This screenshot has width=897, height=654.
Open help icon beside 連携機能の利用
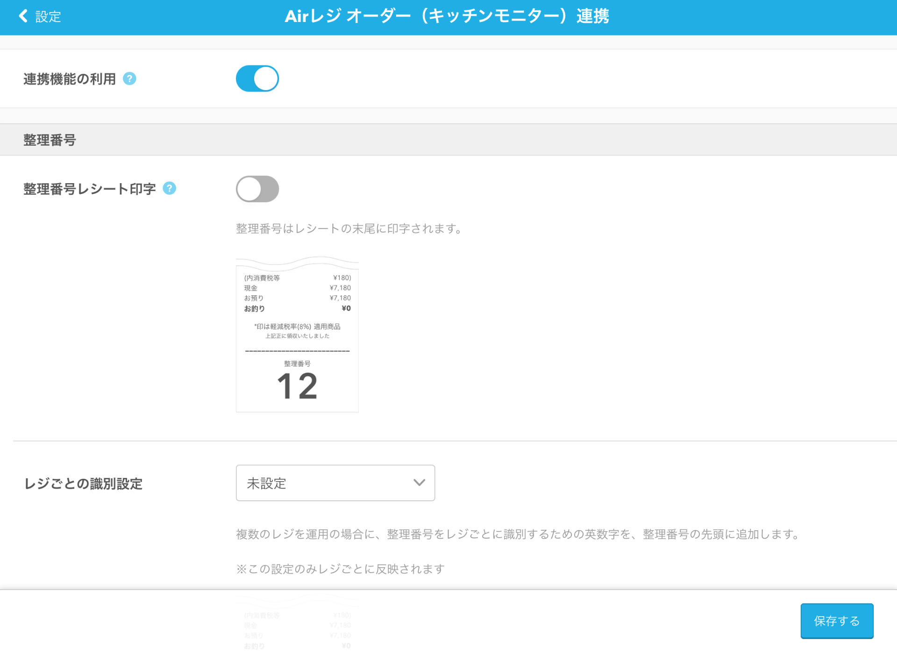129,78
